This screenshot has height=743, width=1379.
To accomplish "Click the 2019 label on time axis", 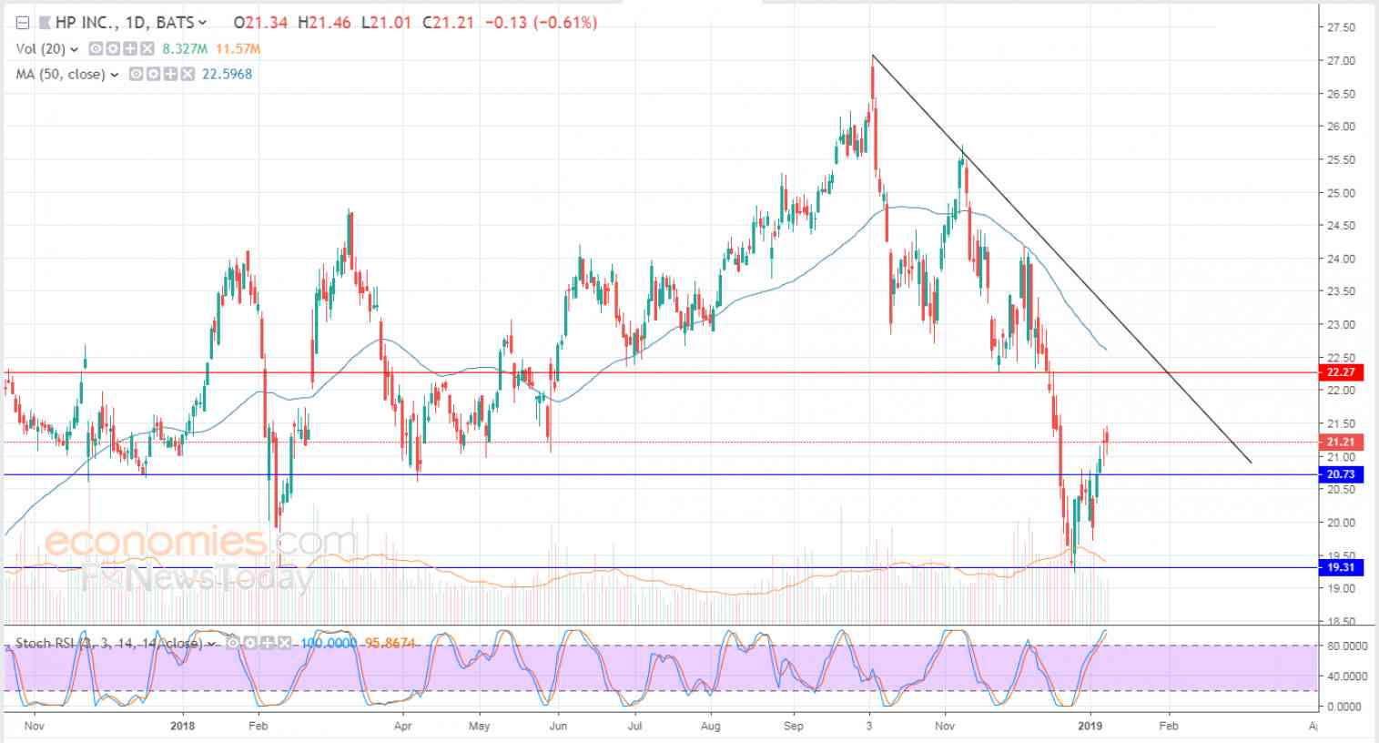I will [x=1090, y=726].
